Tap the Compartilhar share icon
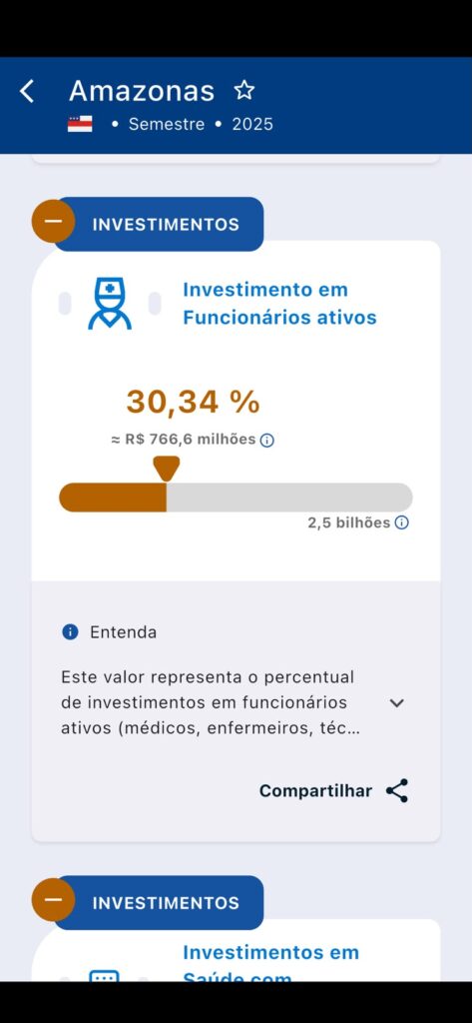Screen dimensions: 472x1023 (397, 791)
